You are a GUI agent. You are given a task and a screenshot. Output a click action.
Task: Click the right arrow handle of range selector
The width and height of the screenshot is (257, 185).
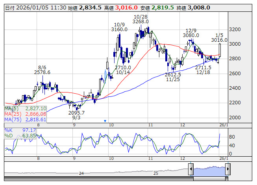pyautogui.click(x=228, y=170)
